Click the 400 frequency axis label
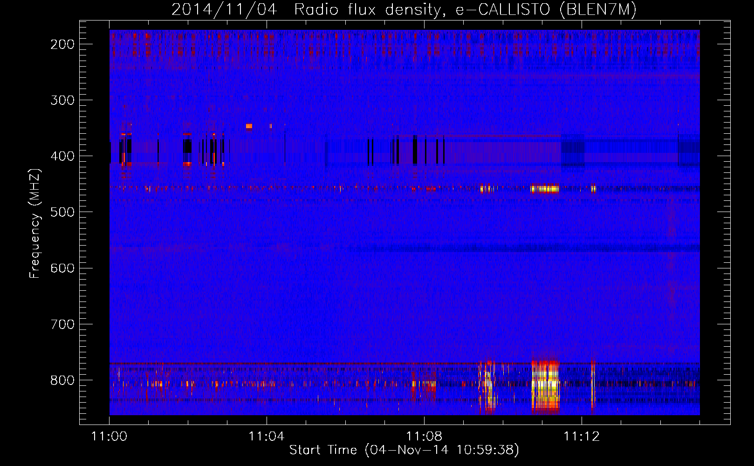 click(62, 156)
